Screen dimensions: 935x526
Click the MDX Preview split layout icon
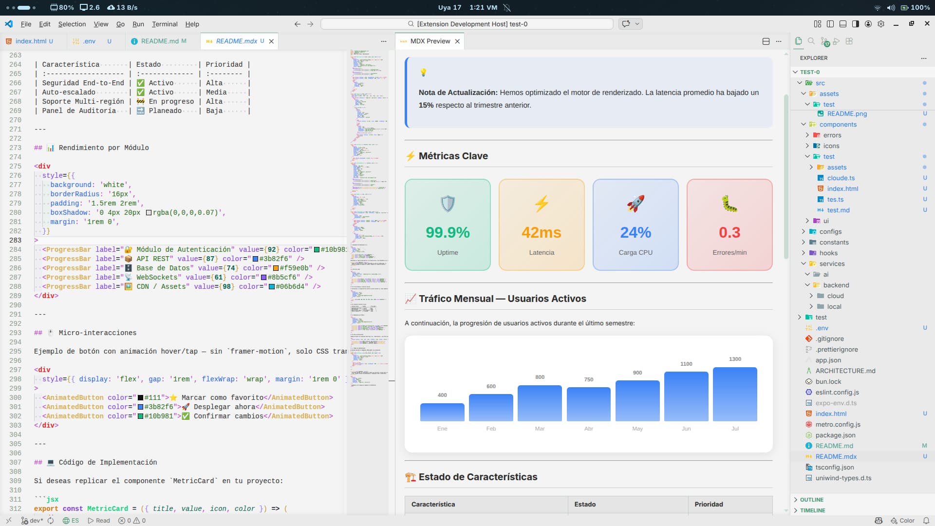[x=766, y=41]
